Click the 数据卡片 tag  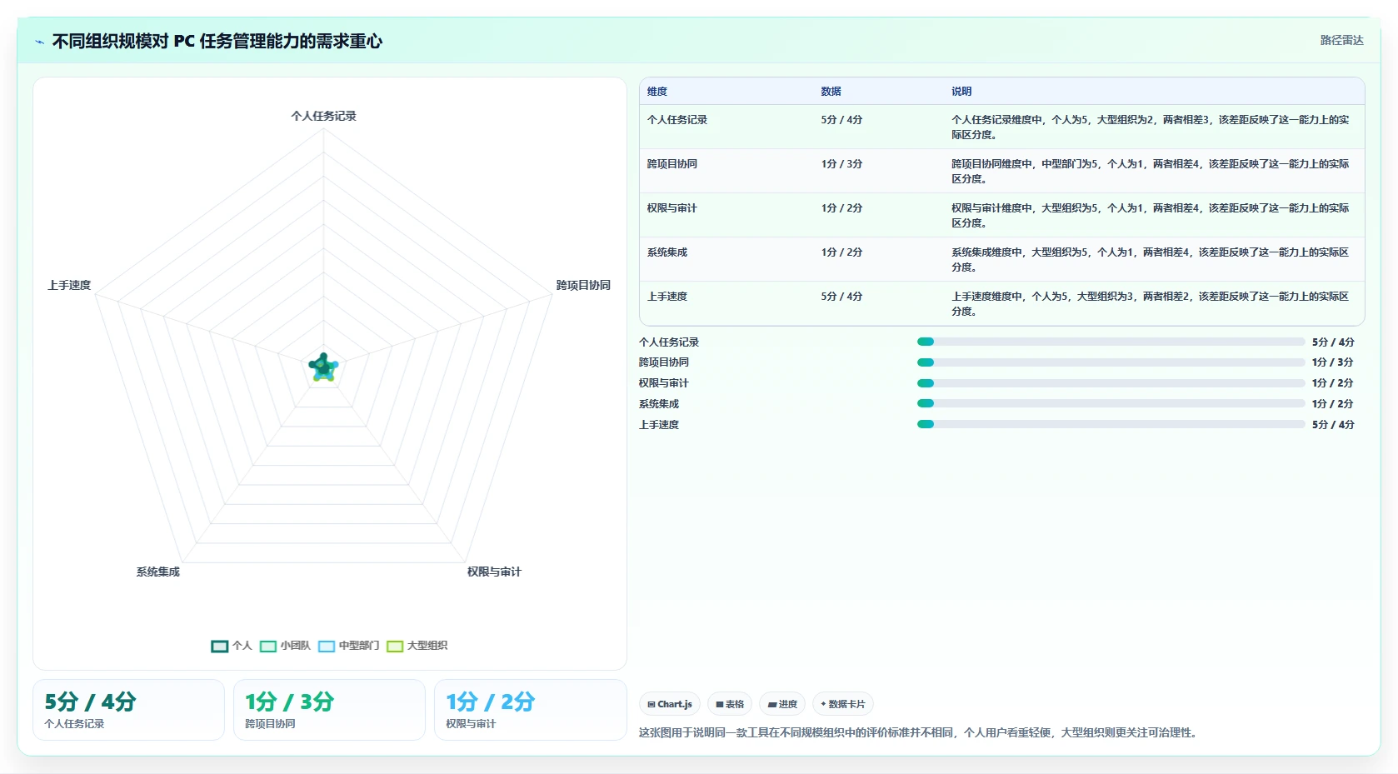click(x=843, y=704)
